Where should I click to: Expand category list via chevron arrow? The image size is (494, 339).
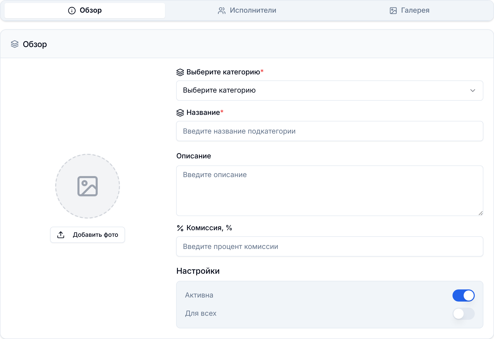[472, 91]
